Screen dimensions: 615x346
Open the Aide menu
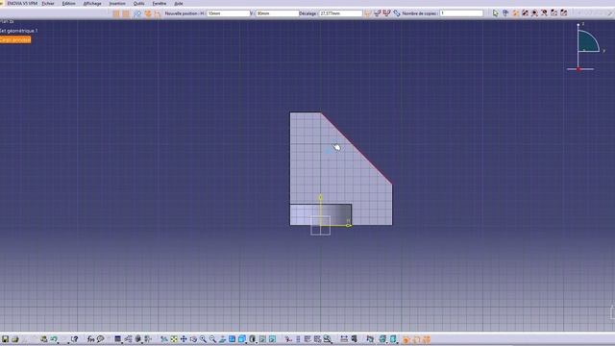tap(179, 3)
